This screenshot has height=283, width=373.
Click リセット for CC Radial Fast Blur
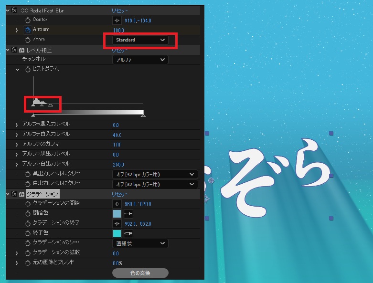tap(119, 10)
